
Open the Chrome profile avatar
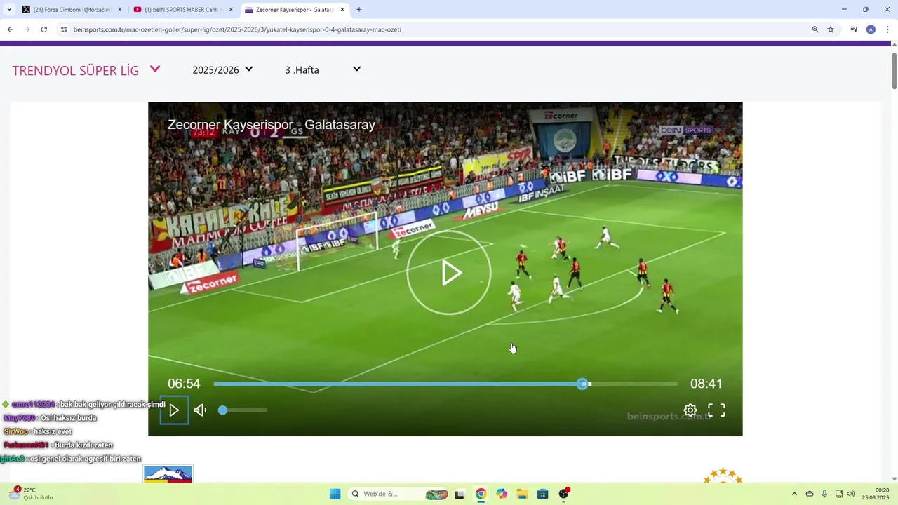[x=871, y=29]
